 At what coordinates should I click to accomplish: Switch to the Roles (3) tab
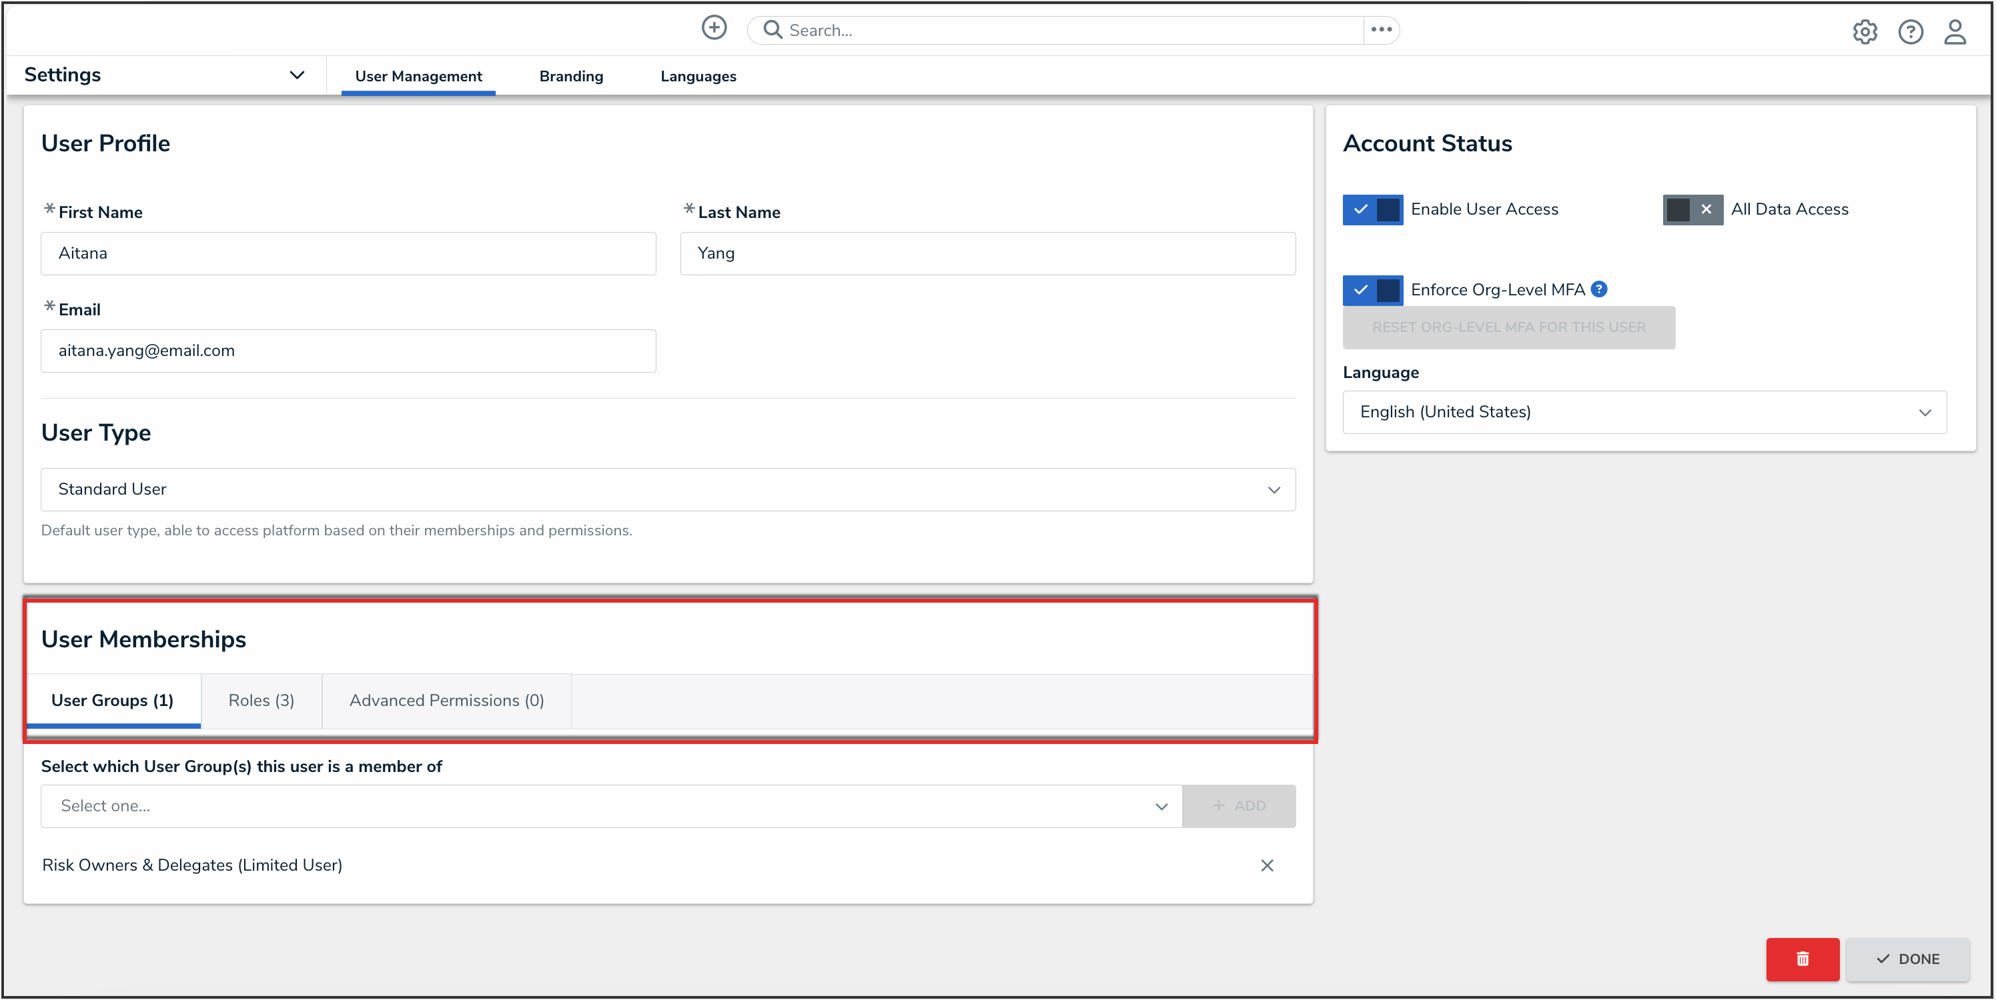[x=261, y=700]
